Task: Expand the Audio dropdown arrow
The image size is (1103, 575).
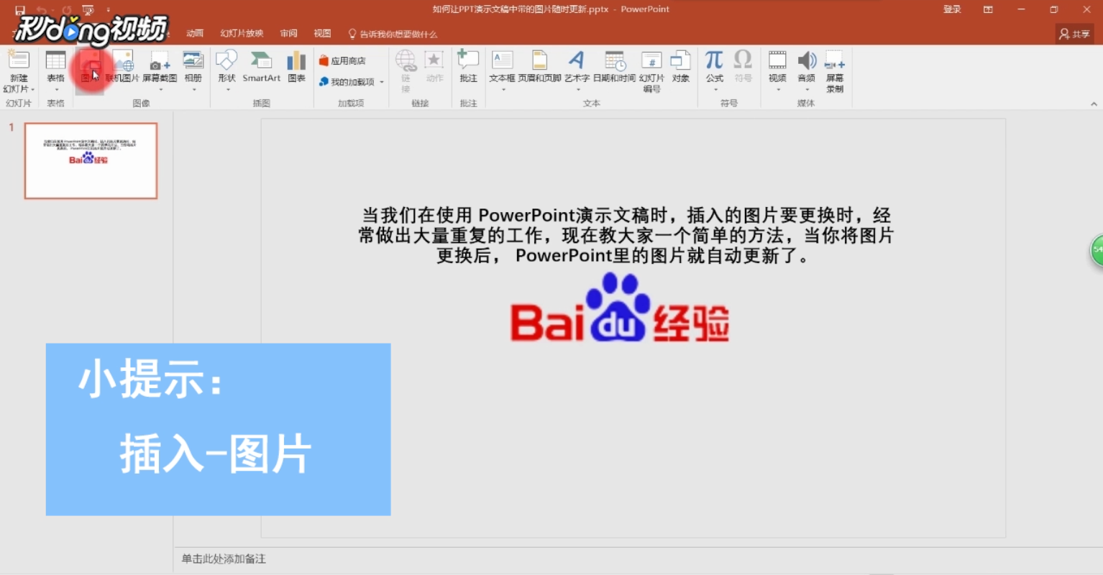Action: pyautogui.click(x=807, y=89)
